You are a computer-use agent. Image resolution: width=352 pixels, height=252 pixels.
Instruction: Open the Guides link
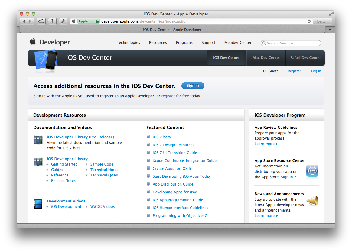(57, 170)
